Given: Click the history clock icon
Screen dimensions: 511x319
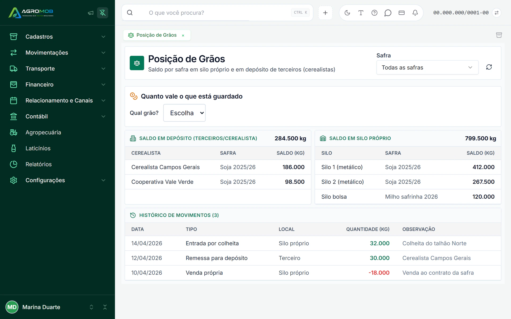Looking at the screenshot, I should 133,215.
